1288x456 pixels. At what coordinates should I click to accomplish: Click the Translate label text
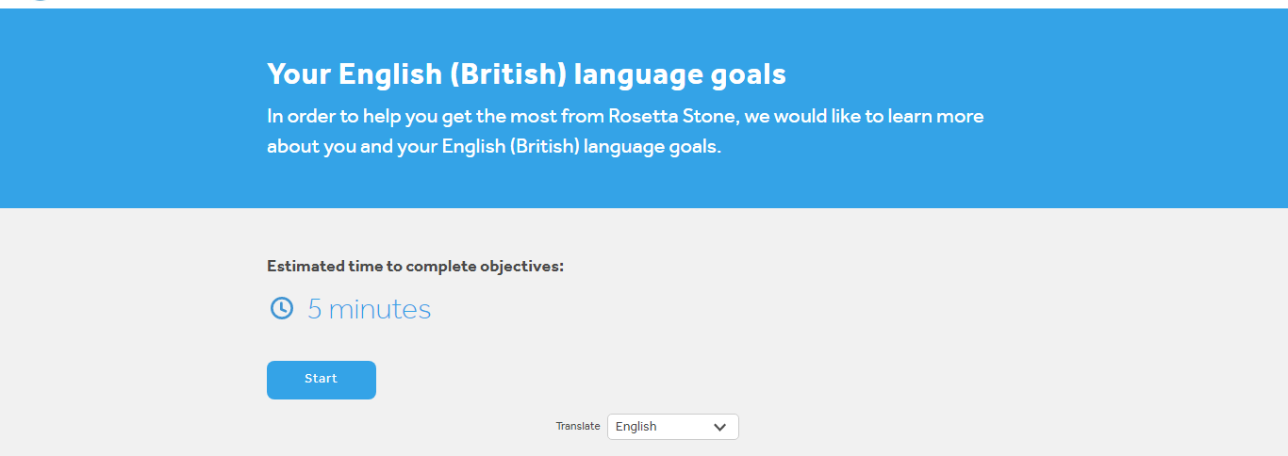577,427
